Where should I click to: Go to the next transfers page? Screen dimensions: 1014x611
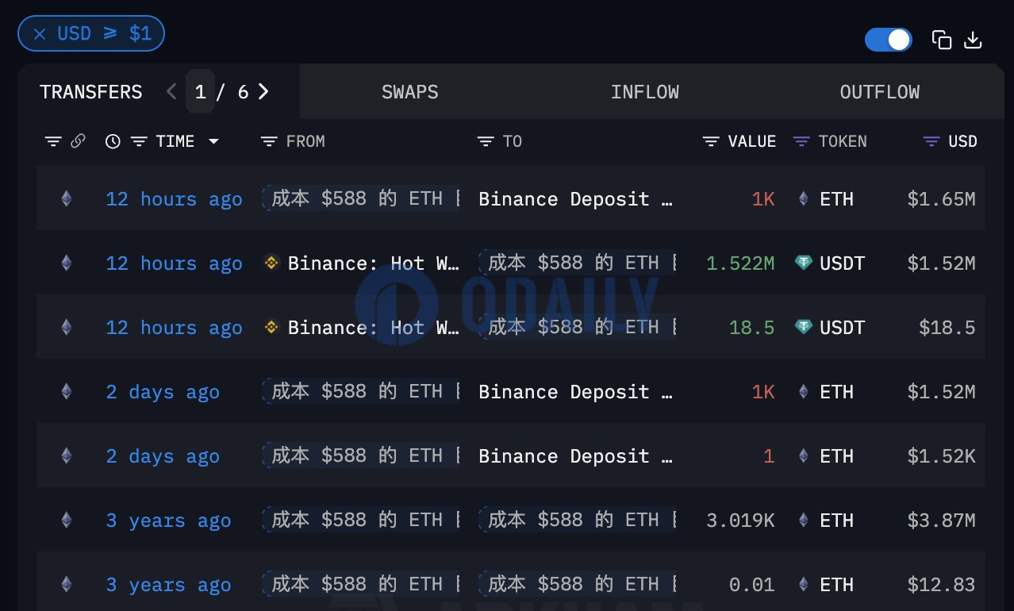point(264,92)
